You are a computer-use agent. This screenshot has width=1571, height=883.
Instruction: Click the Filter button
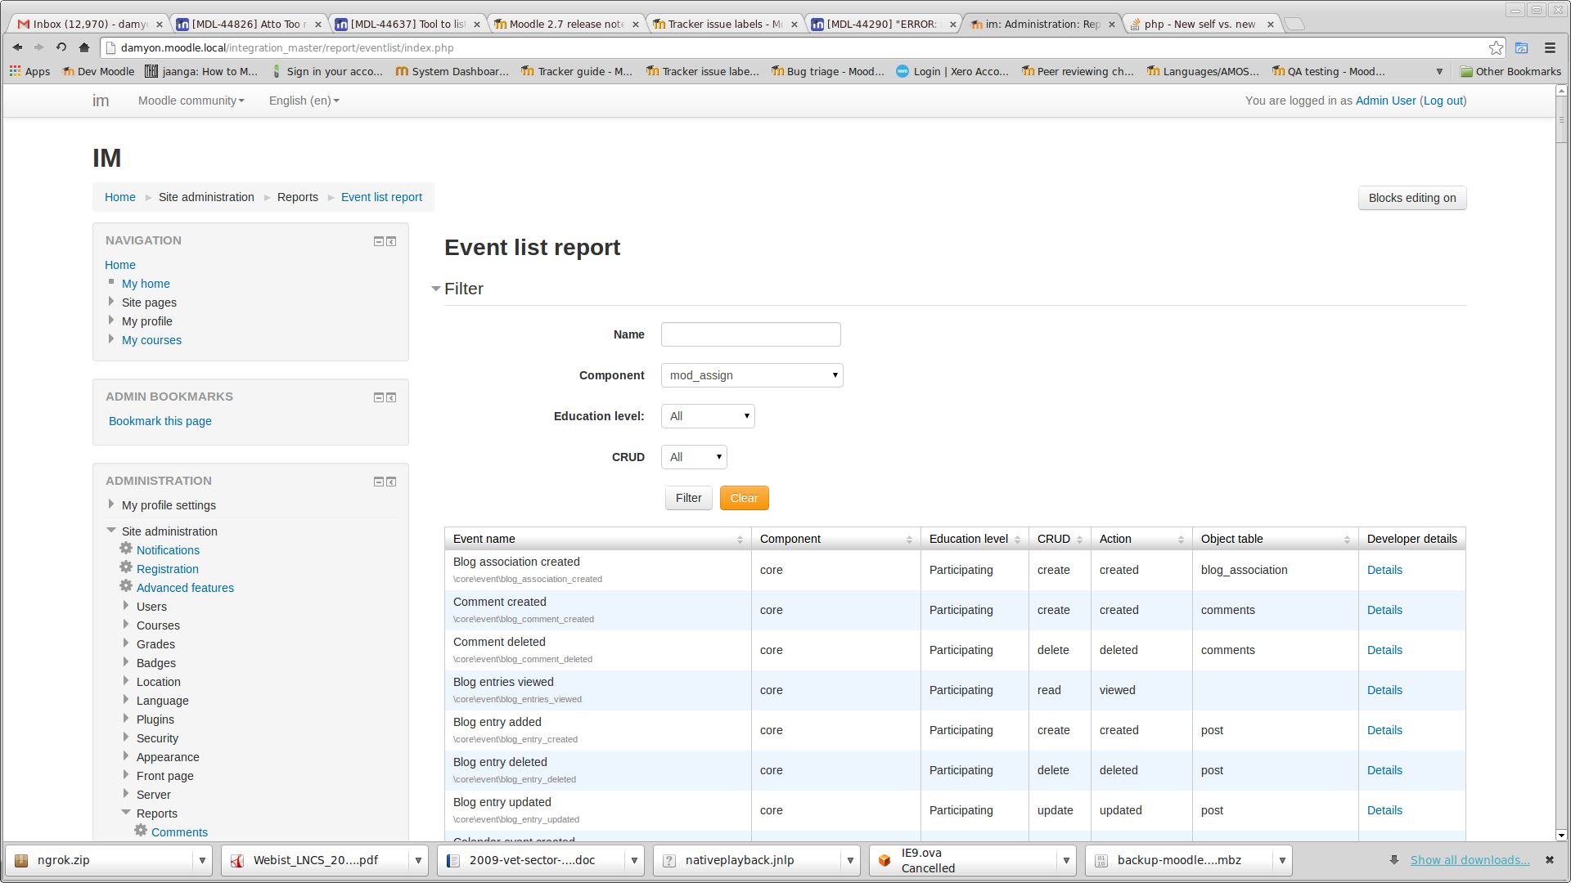click(688, 498)
